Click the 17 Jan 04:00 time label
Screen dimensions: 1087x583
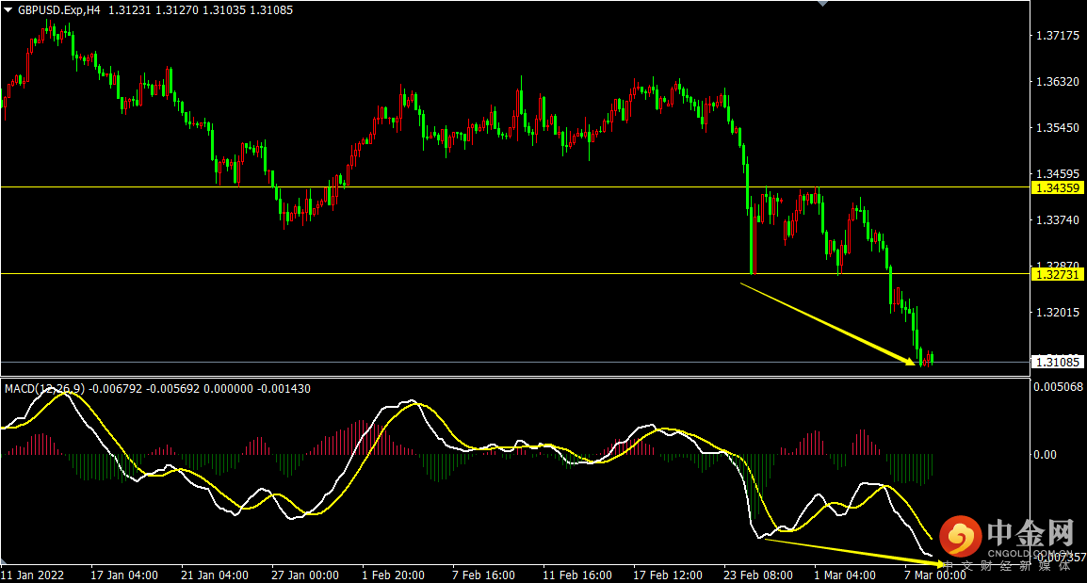point(124,575)
